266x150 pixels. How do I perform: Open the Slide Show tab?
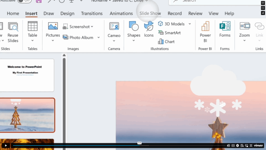click(x=150, y=14)
